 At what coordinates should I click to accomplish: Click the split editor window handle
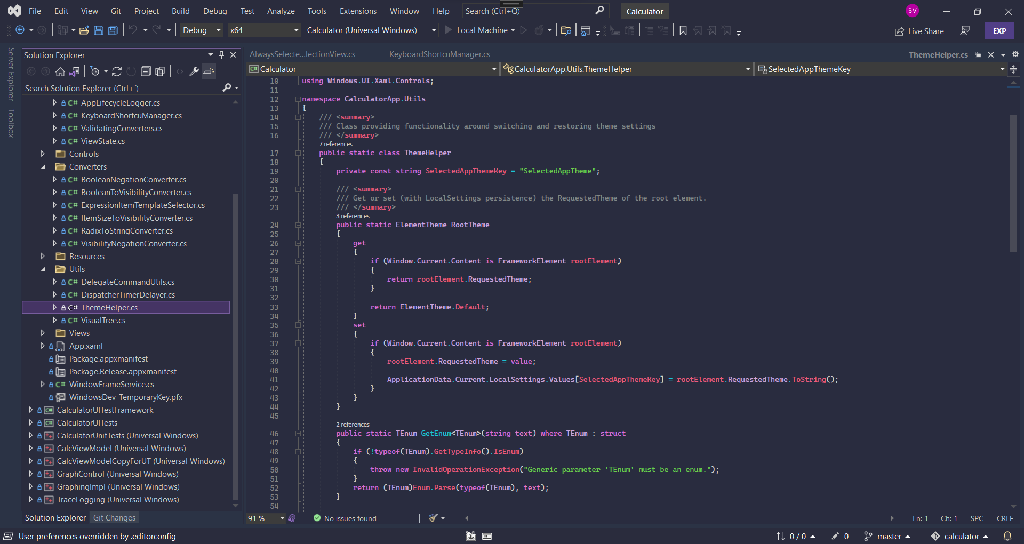point(1013,69)
